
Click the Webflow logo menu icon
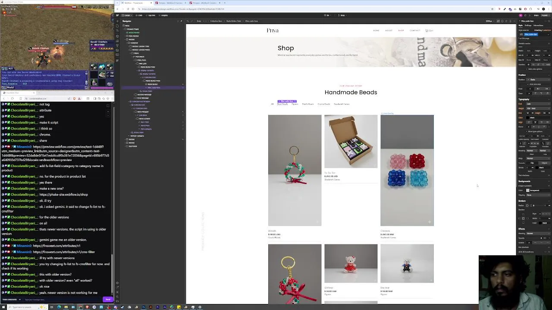pos(117,15)
